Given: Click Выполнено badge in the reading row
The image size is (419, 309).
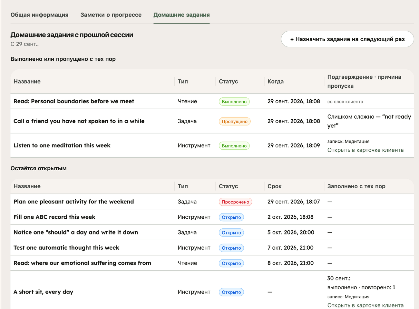Looking at the screenshot, I should [x=234, y=102].
